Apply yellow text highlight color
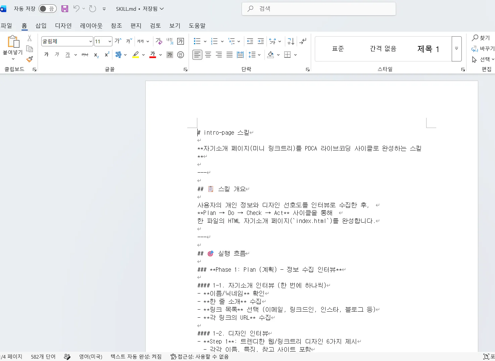The image size is (495, 361). [x=136, y=55]
